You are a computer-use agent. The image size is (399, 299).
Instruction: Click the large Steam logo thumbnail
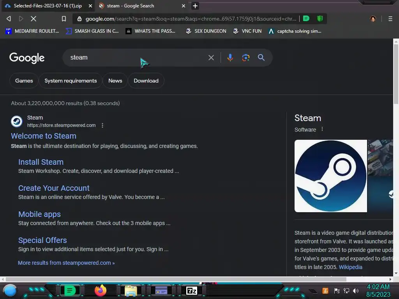pyautogui.click(x=330, y=176)
